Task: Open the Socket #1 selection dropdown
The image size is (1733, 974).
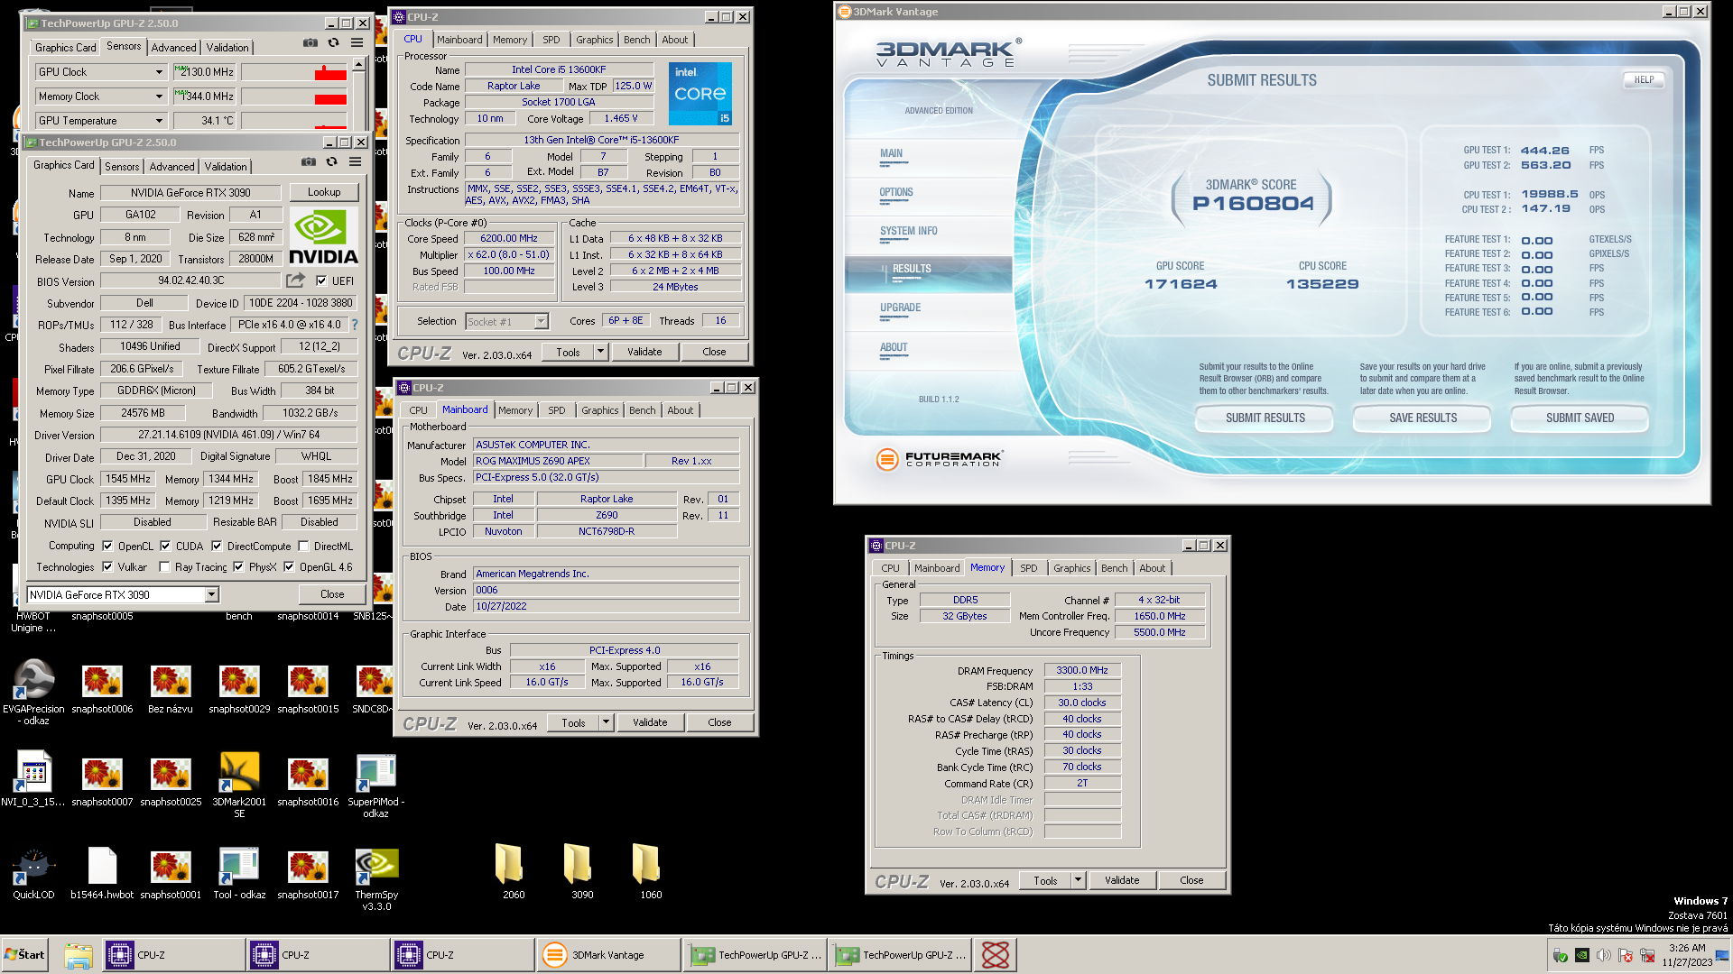Action: point(541,322)
